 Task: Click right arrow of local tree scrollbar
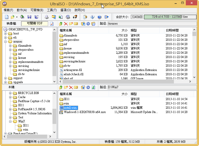50,137
